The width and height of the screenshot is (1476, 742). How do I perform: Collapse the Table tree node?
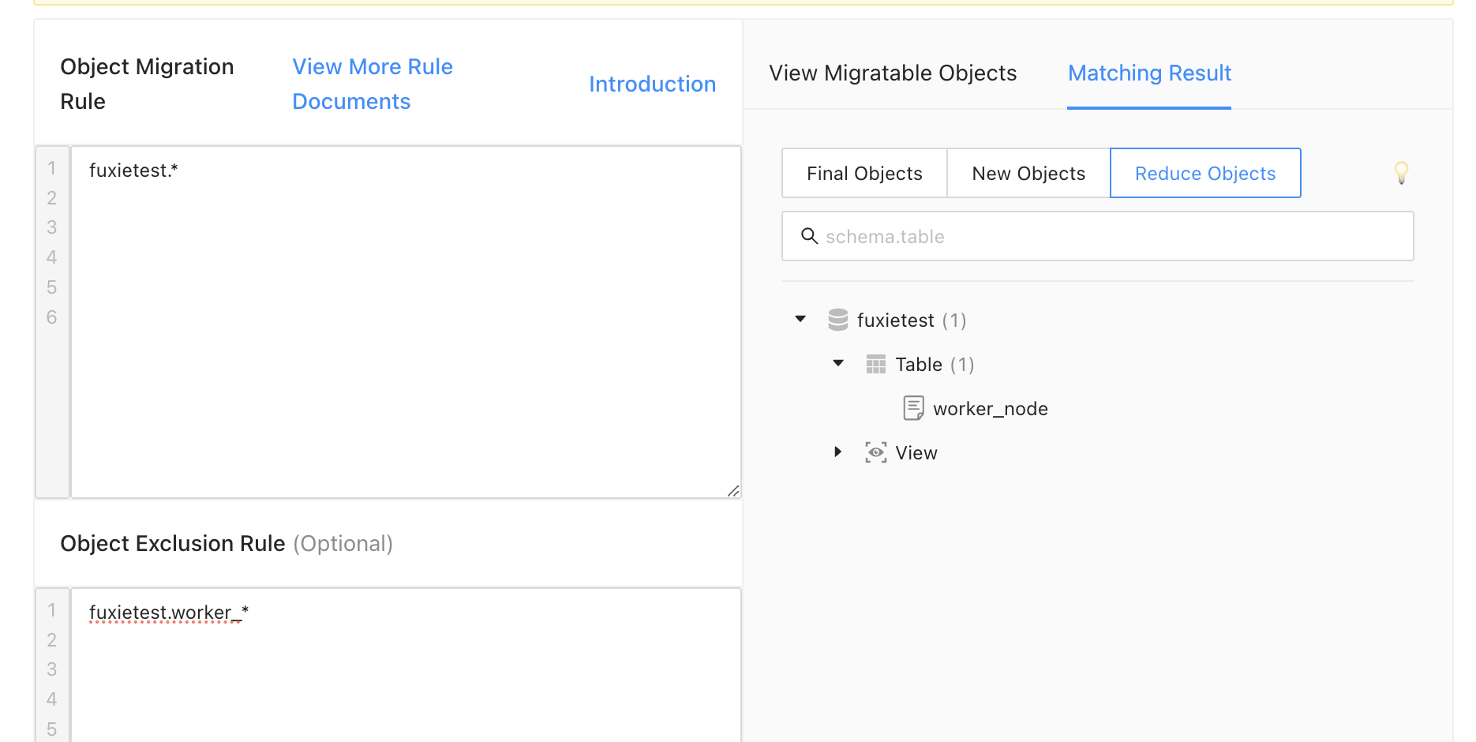tap(838, 363)
